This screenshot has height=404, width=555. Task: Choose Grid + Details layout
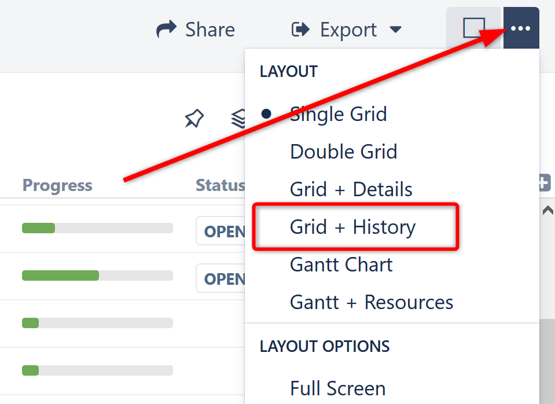pos(351,189)
